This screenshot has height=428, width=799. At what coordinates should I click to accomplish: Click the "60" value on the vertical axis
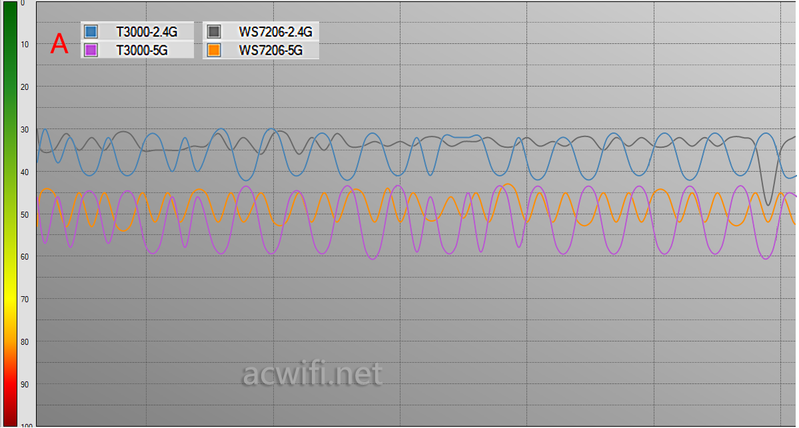[x=25, y=257]
